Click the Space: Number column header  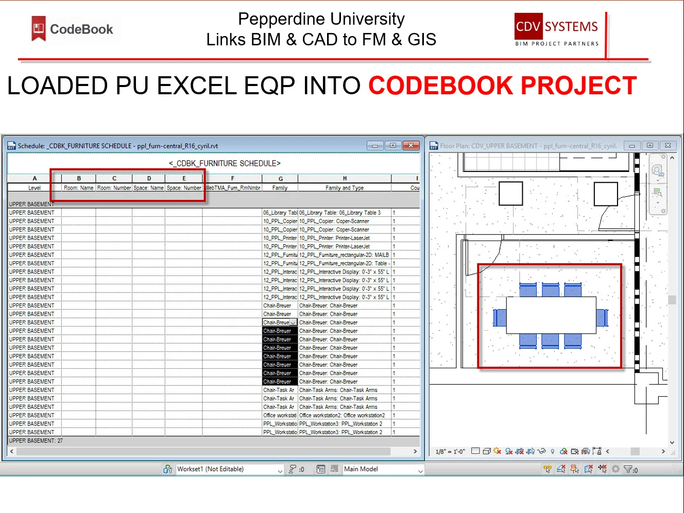pyautogui.click(x=184, y=188)
